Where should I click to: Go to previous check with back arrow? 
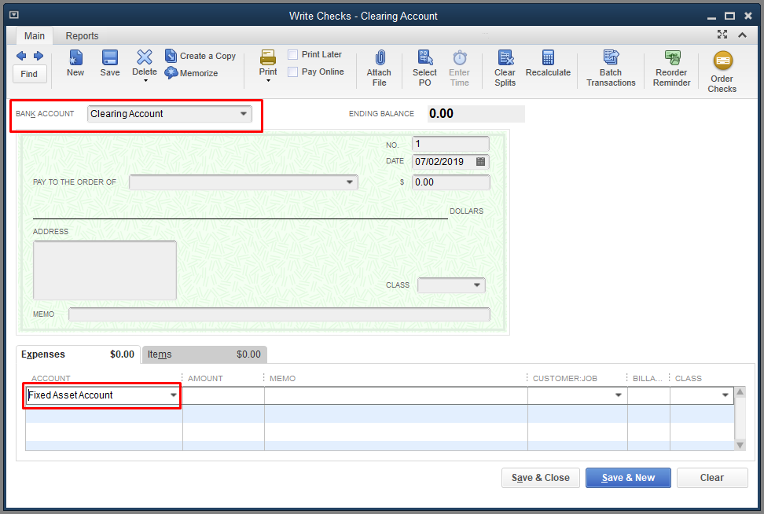[x=21, y=56]
